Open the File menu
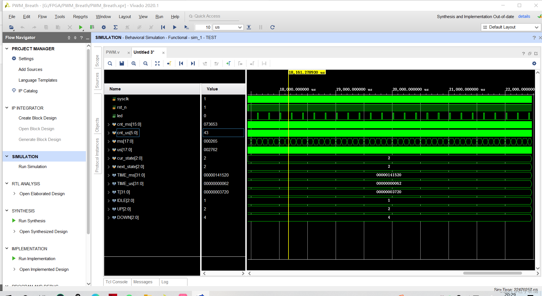This screenshot has width=542, height=296. click(x=12, y=17)
